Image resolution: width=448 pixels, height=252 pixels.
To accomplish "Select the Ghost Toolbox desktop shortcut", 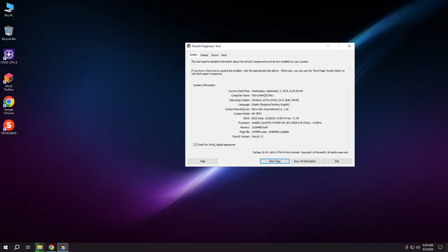I will pyautogui.click(x=9, y=82).
